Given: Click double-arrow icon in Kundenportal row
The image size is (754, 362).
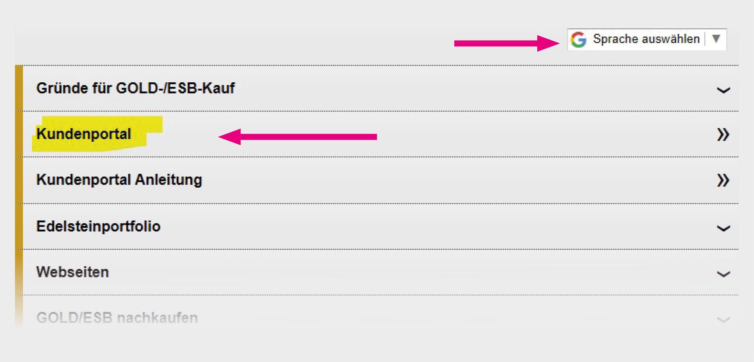Looking at the screenshot, I should point(723,134).
